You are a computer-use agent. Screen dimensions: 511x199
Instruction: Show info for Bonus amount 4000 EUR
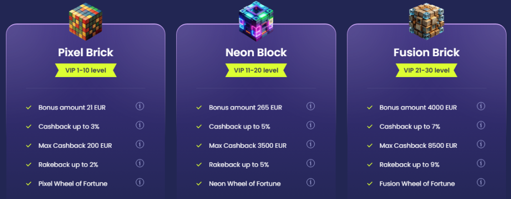pos(481,106)
